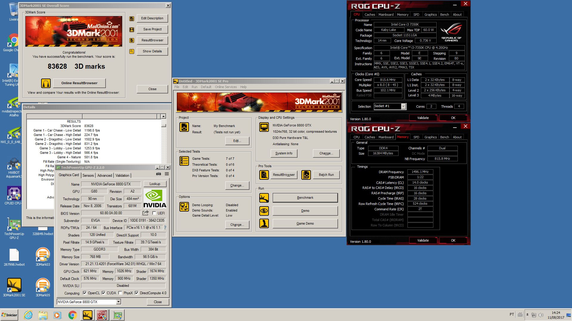The height and width of the screenshot is (321, 572).
Task: Open the Online Services menu
Action: pyautogui.click(x=226, y=87)
